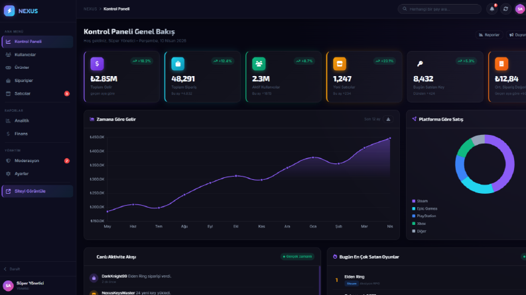Click the key icon on the Bugün Satılan Key card
The image size is (526, 295).
pyautogui.click(x=420, y=63)
